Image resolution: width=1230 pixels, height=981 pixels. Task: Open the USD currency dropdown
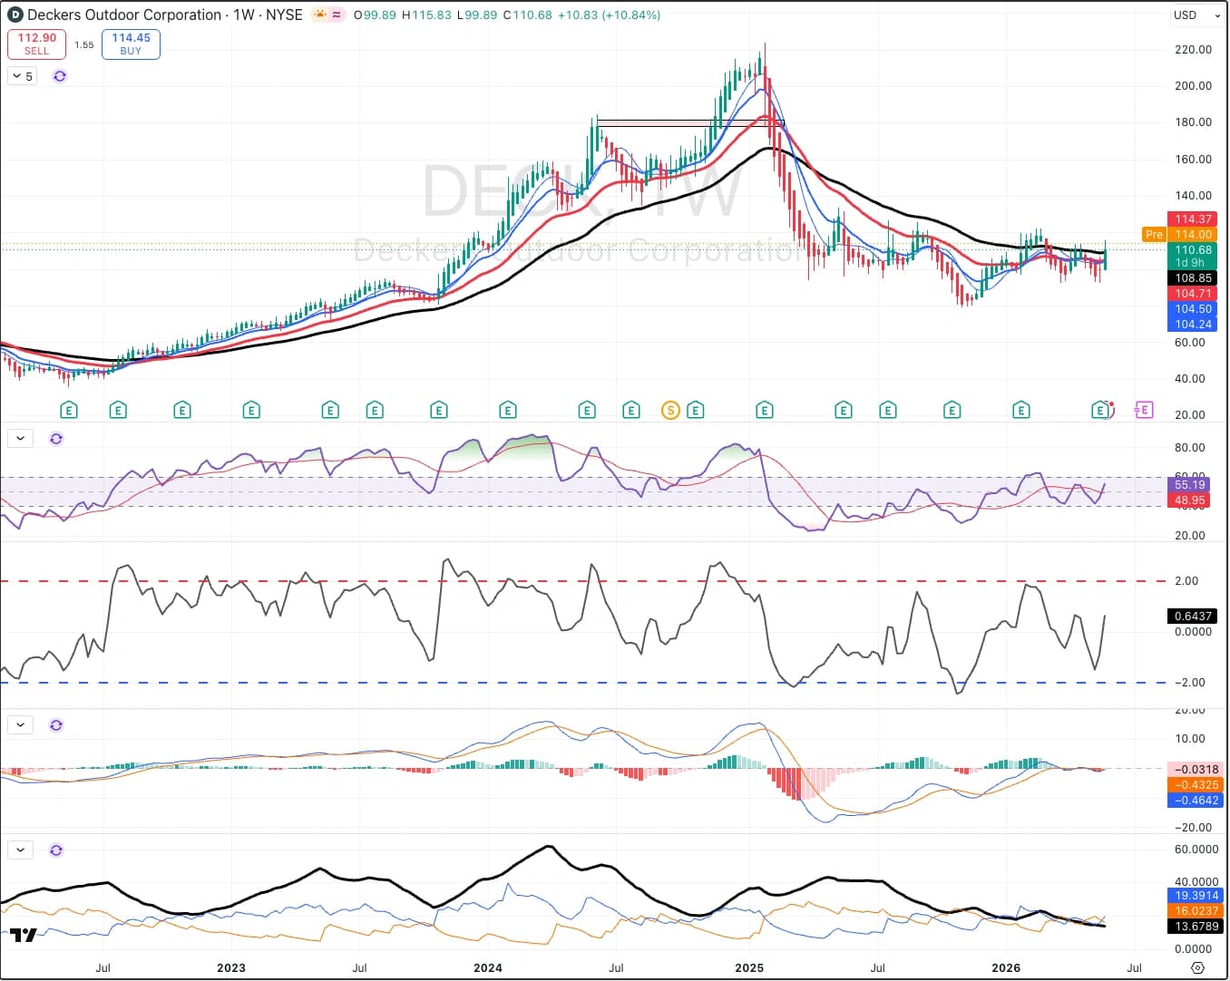[x=1196, y=15]
